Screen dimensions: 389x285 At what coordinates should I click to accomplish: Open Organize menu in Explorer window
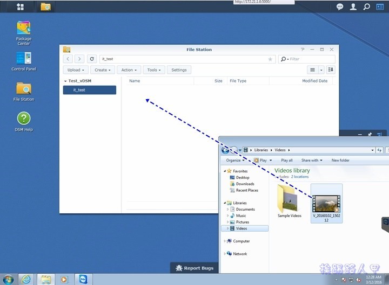(236, 160)
